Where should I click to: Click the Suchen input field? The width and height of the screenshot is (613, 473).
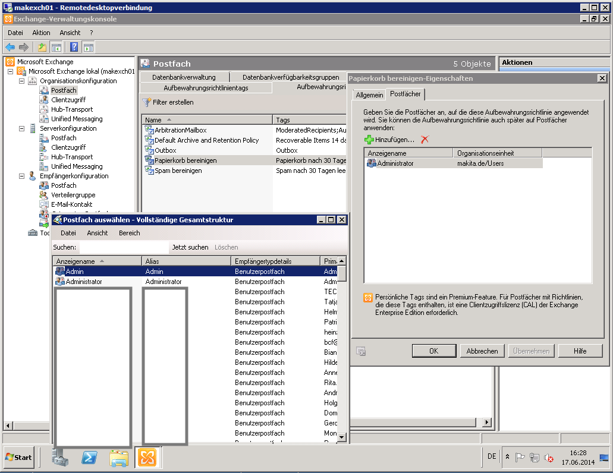coord(124,247)
